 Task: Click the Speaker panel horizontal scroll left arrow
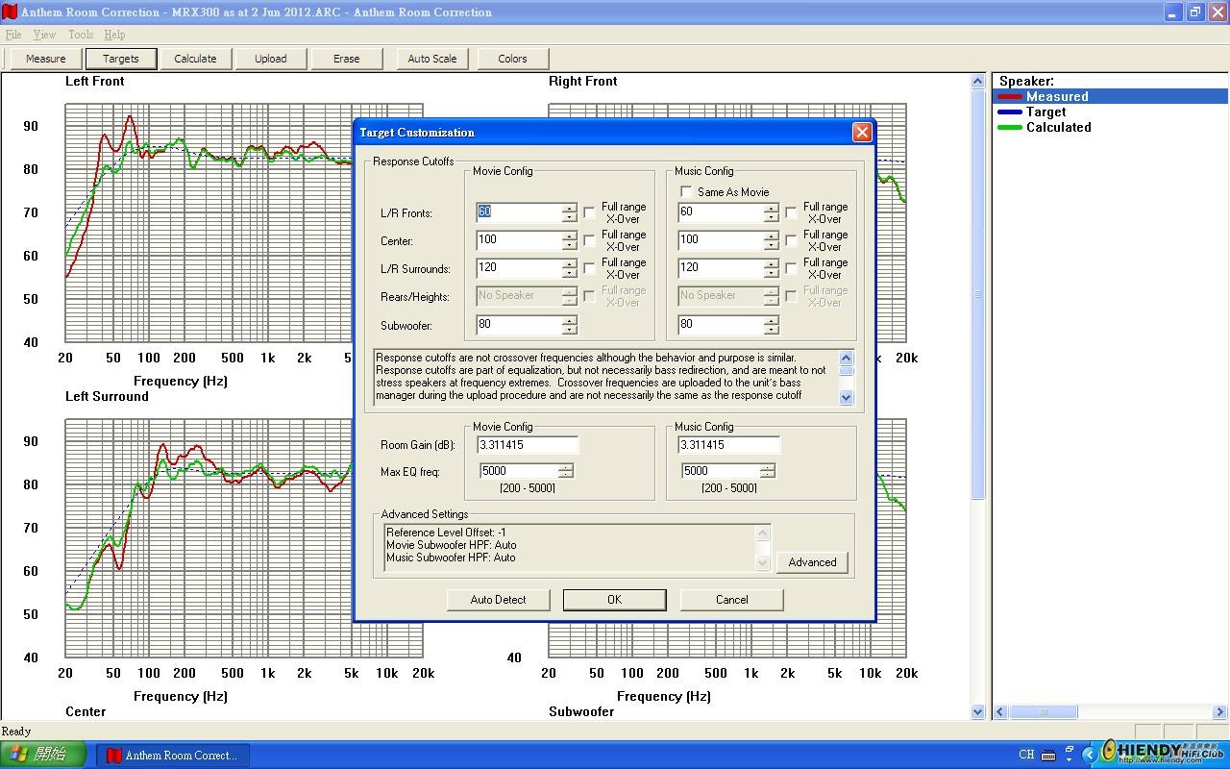1000,712
